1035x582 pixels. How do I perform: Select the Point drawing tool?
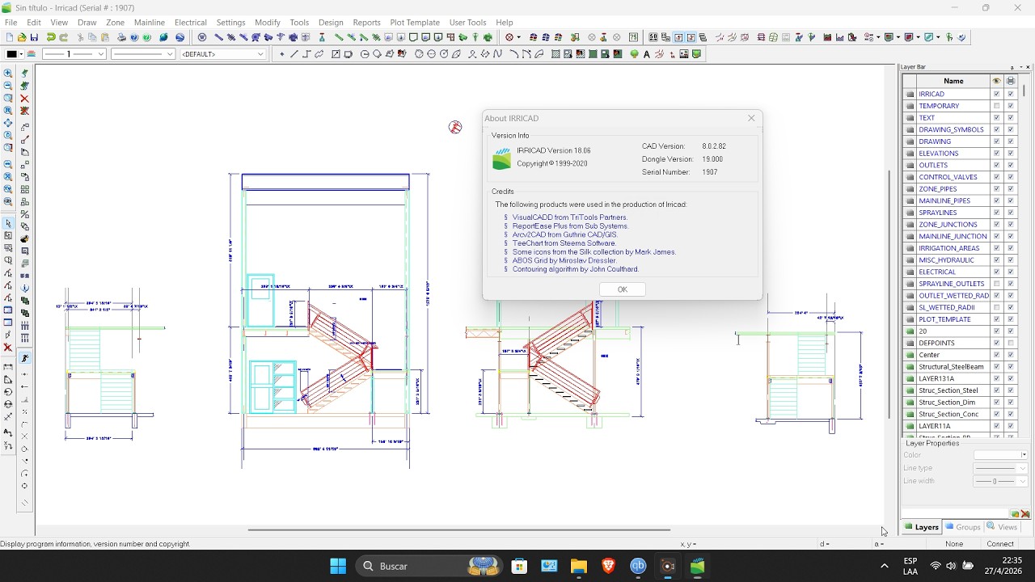click(x=281, y=54)
